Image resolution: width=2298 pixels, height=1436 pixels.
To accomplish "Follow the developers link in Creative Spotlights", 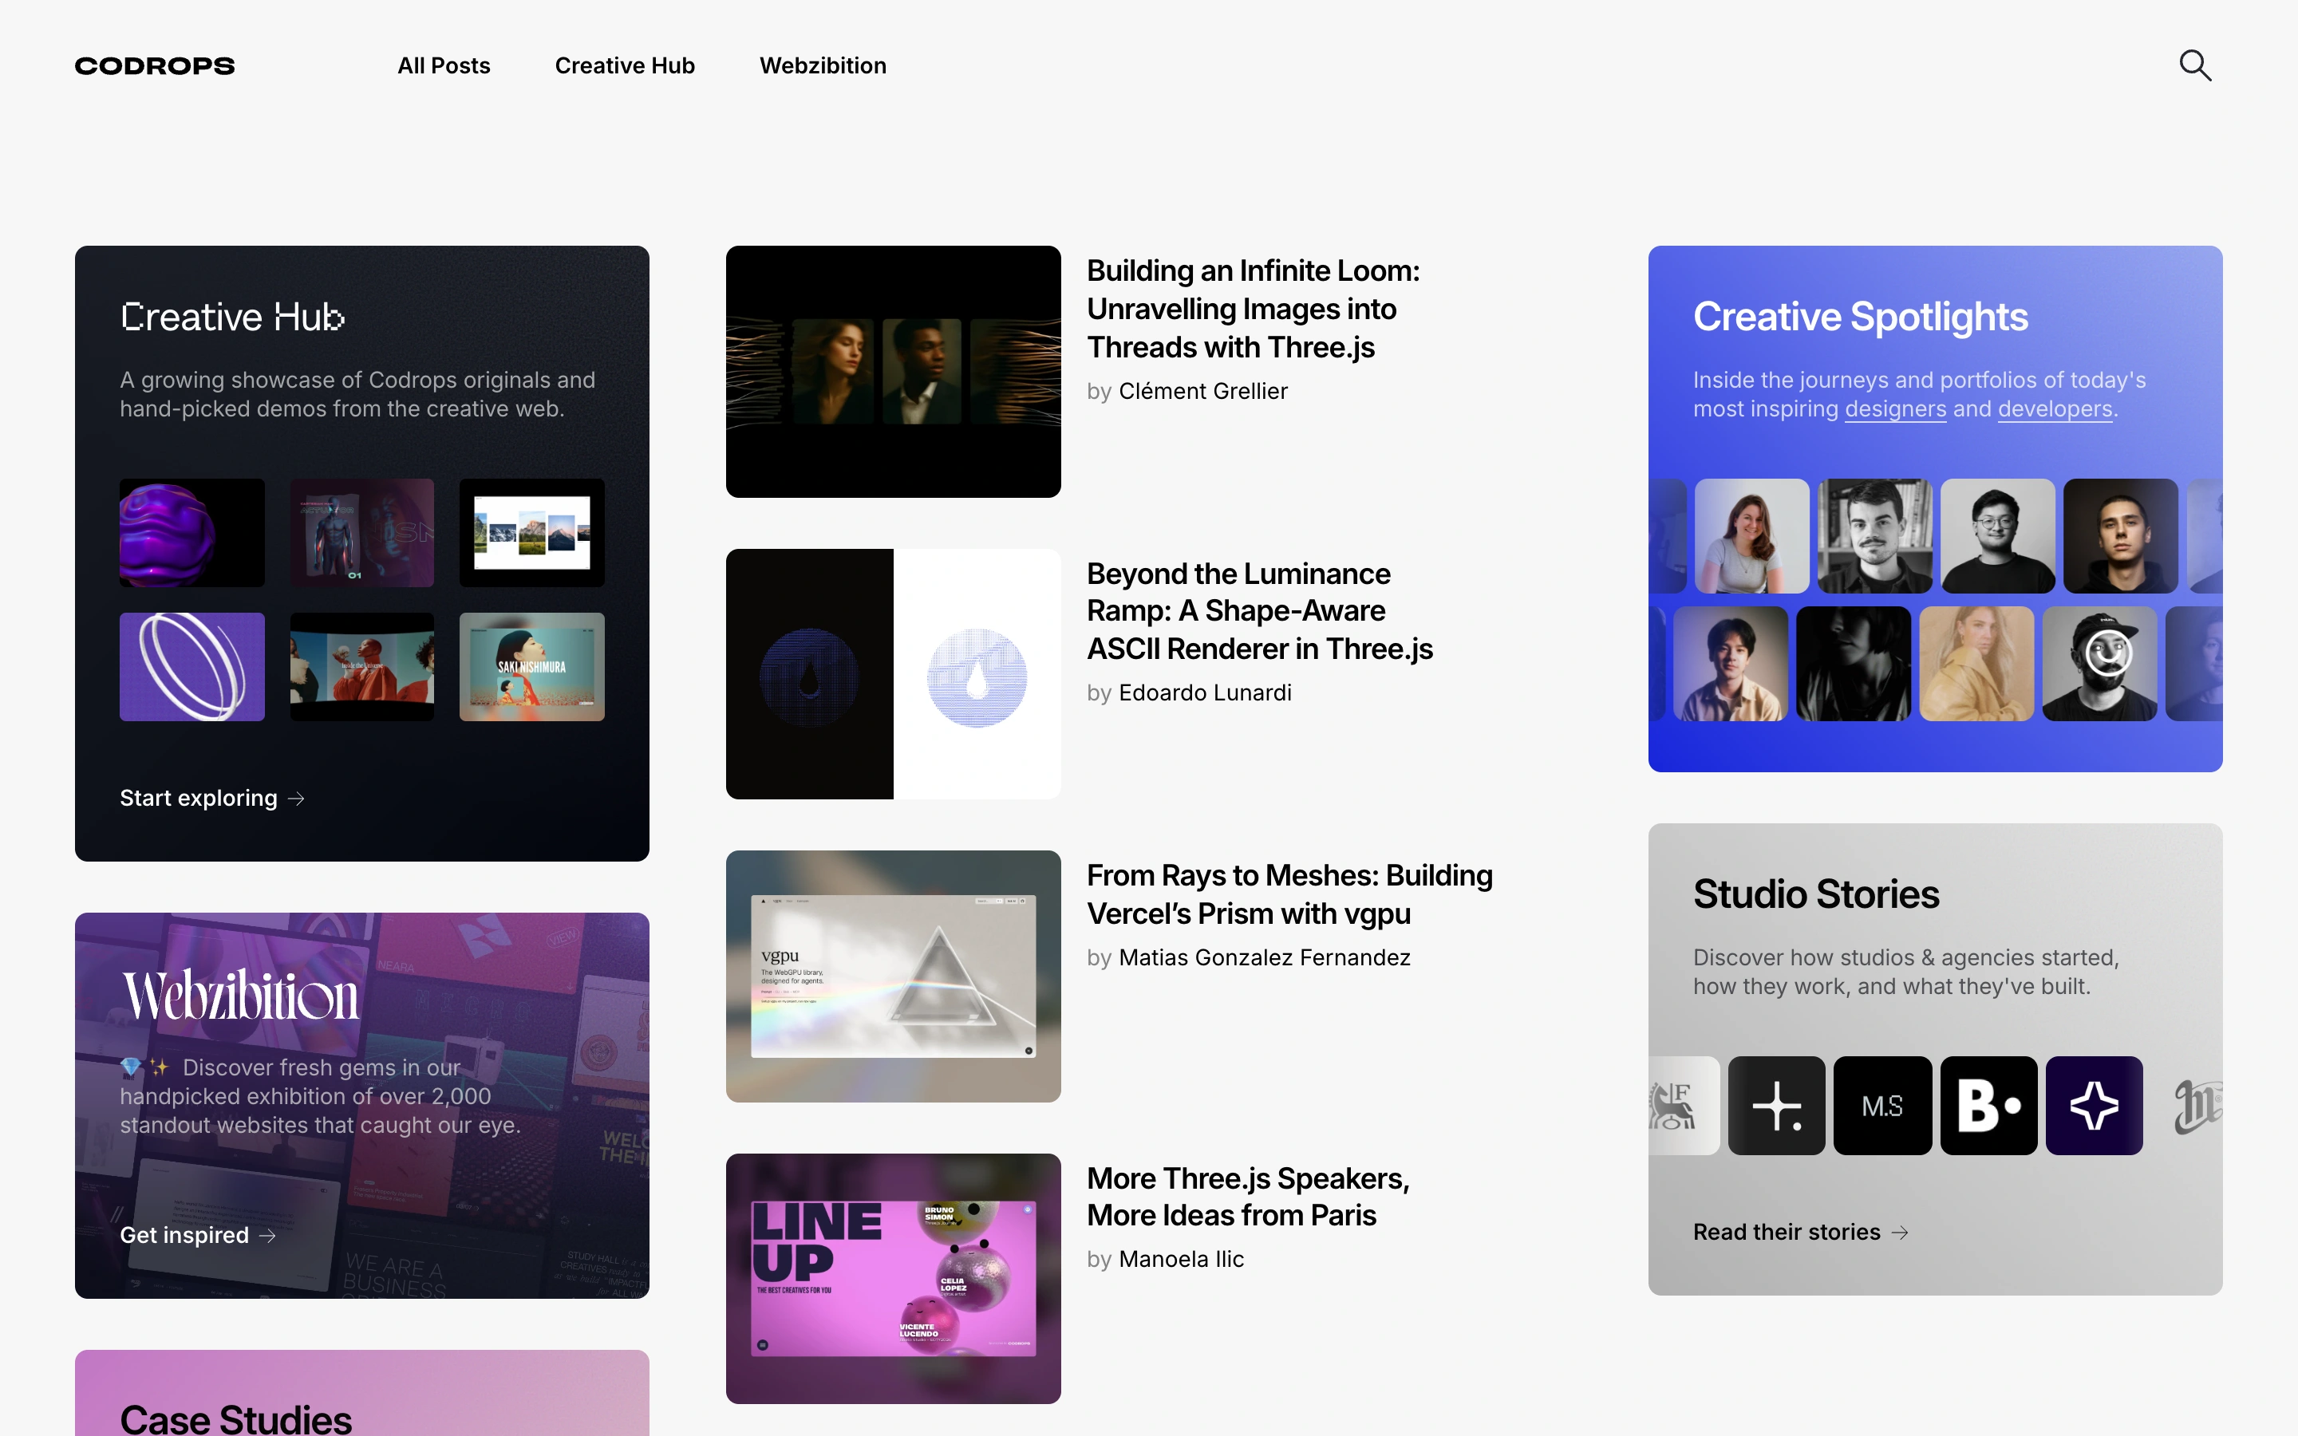I will coord(2055,409).
